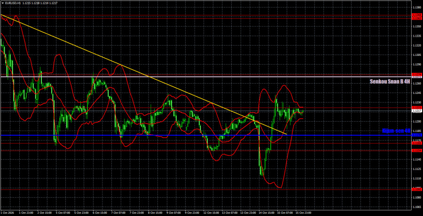Click the 5 Oct 23:00 time label
The height and width of the screenshot is (216, 423).
coord(81,213)
